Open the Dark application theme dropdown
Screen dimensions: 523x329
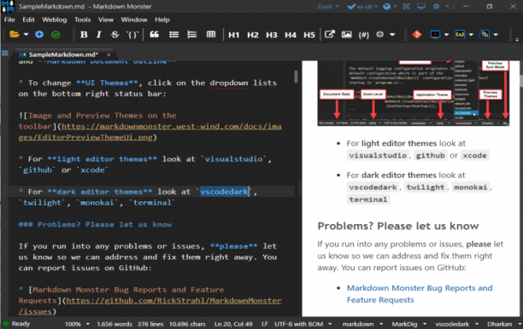tap(328, 6)
